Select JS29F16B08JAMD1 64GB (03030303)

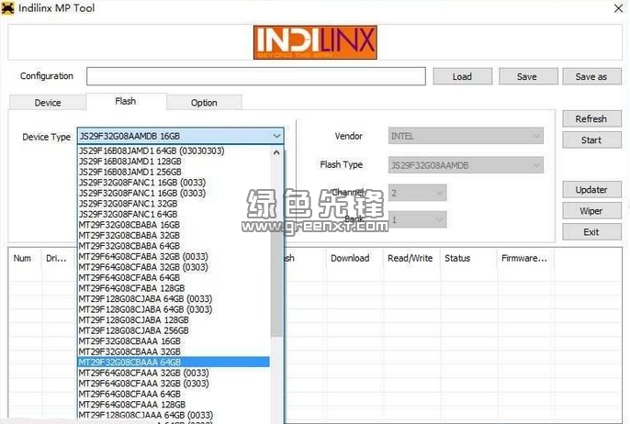(x=174, y=151)
